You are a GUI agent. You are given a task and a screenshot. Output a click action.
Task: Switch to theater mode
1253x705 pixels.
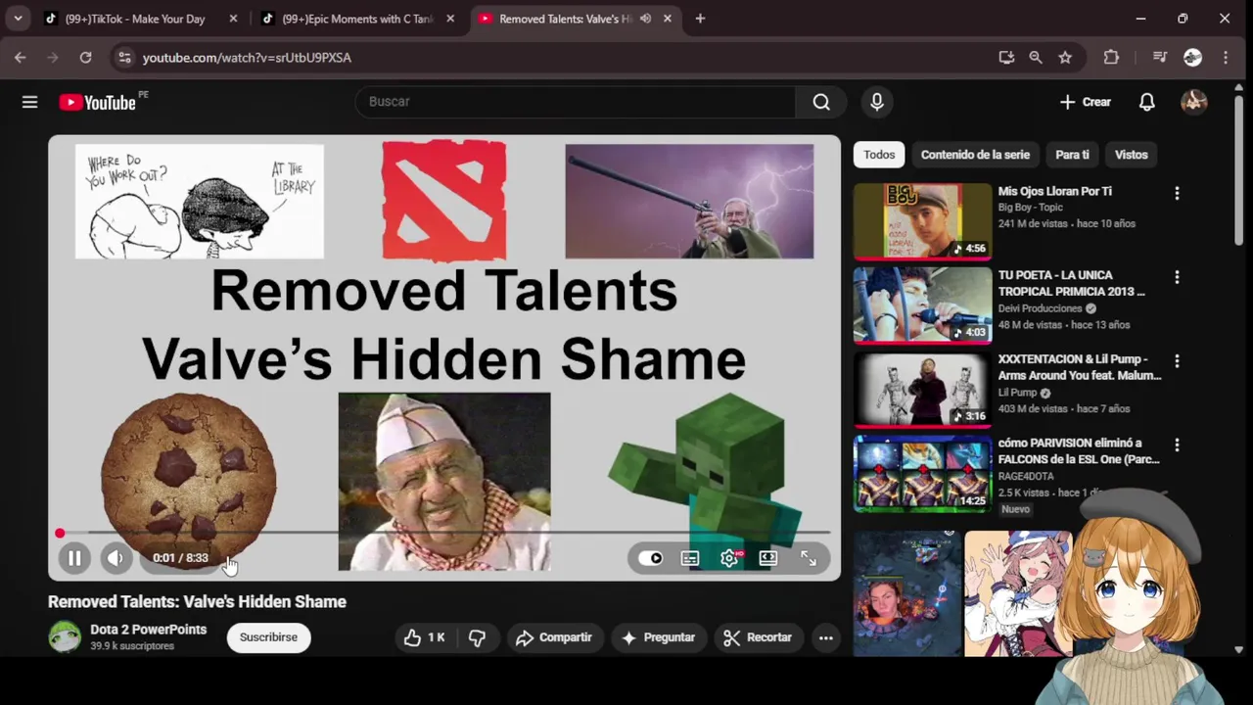pos(768,558)
